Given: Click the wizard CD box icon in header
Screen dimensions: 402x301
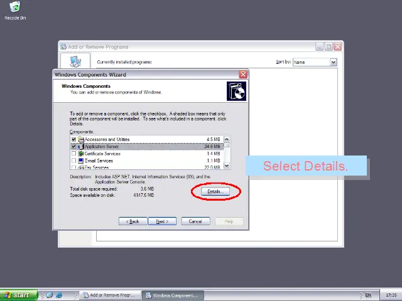Looking at the screenshot, I should [x=236, y=91].
